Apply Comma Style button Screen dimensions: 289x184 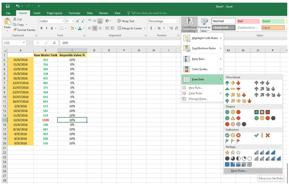point(164,28)
